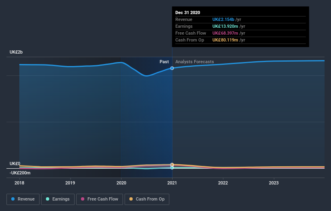This screenshot has width=331, height=211.
Task: Select the Cash From Op marker at 2021
Action: tap(172, 164)
